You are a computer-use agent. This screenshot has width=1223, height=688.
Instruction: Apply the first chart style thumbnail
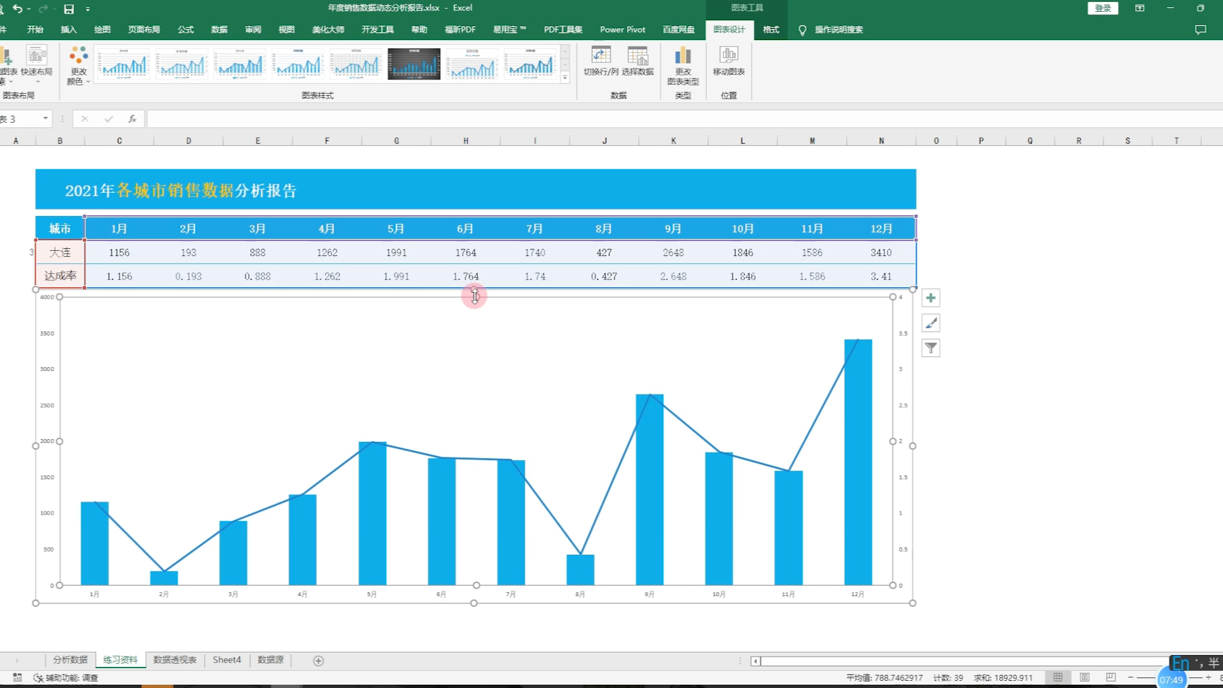point(123,64)
